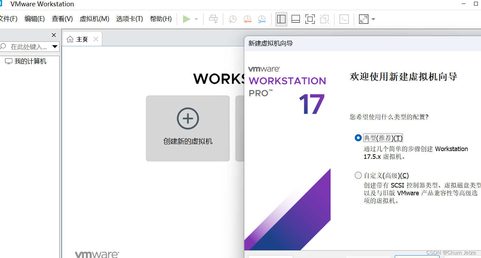
Task: Open the 虚拟机(M) menu
Action: pyautogui.click(x=94, y=19)
